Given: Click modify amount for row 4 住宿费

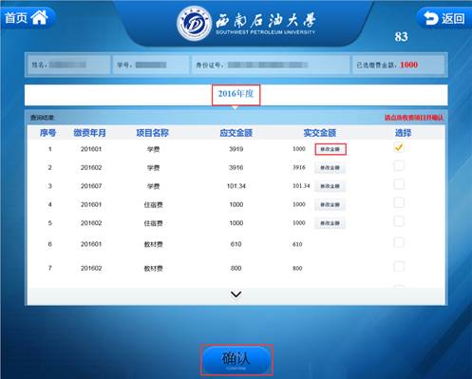Looking at the screenshot, I should 330,205.
